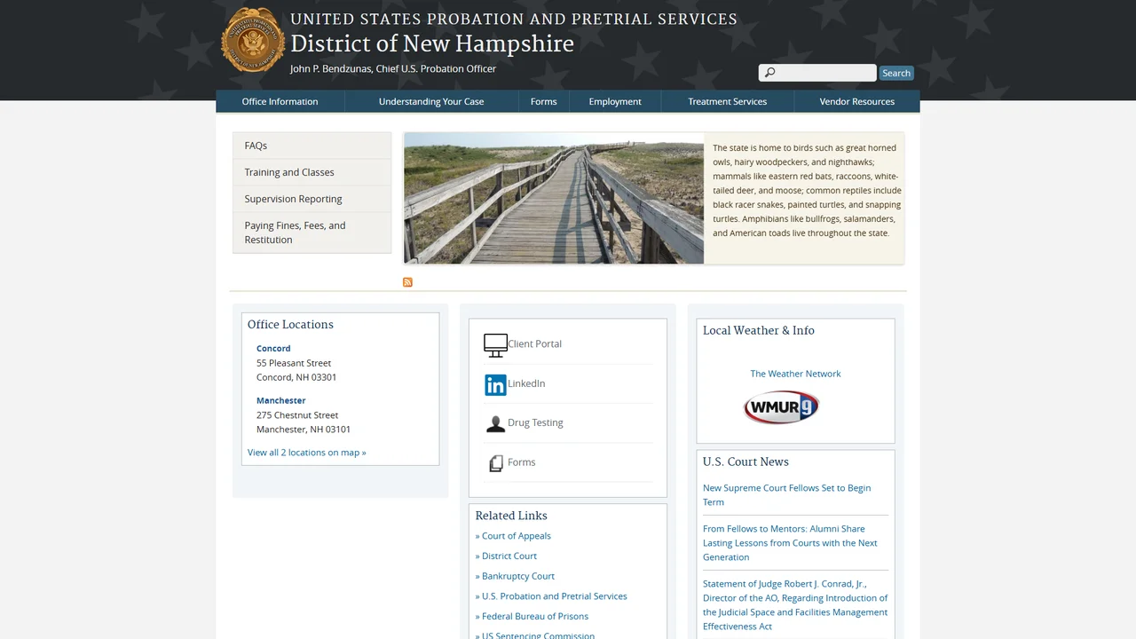1136x639 pixels.
Task: Open the Forms quick link text
Action: tap(521, 462)
